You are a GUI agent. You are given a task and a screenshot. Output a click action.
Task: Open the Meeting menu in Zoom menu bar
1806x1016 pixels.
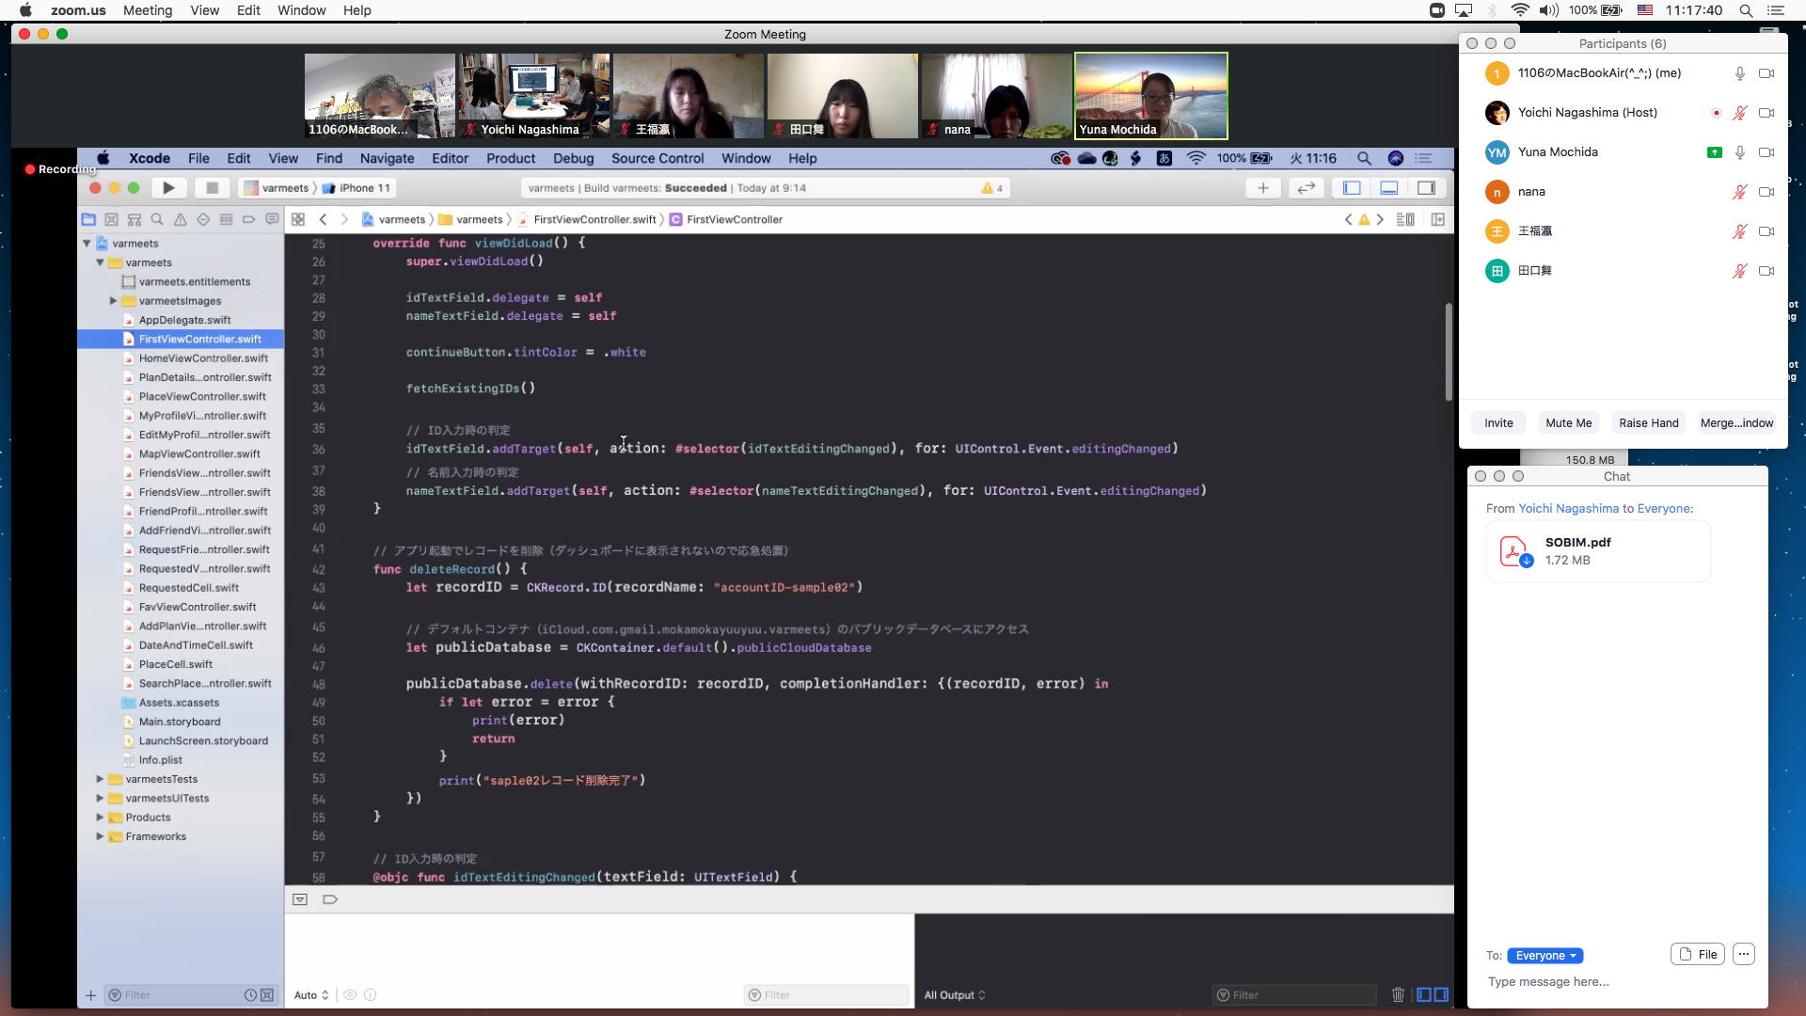tap(148, 10)
